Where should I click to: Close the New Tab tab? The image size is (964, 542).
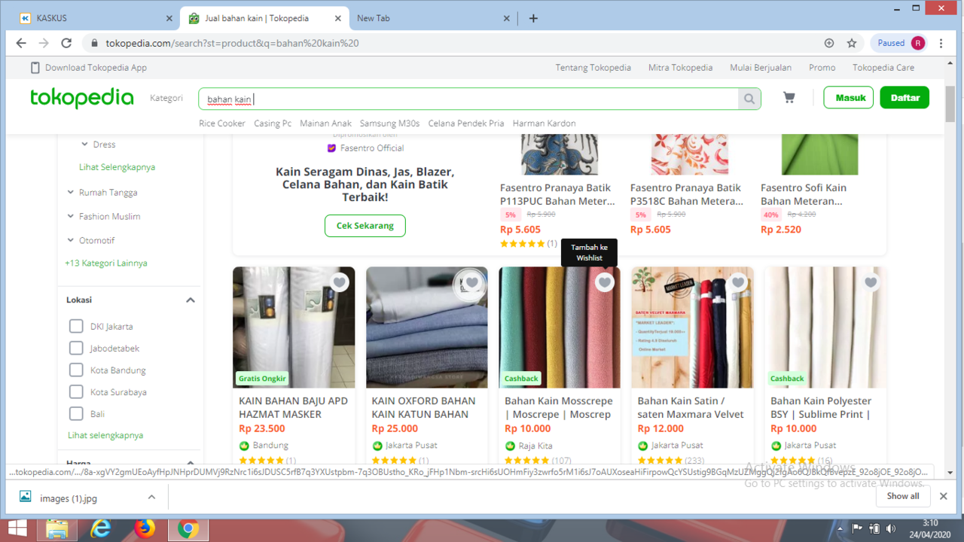(507, 18)
